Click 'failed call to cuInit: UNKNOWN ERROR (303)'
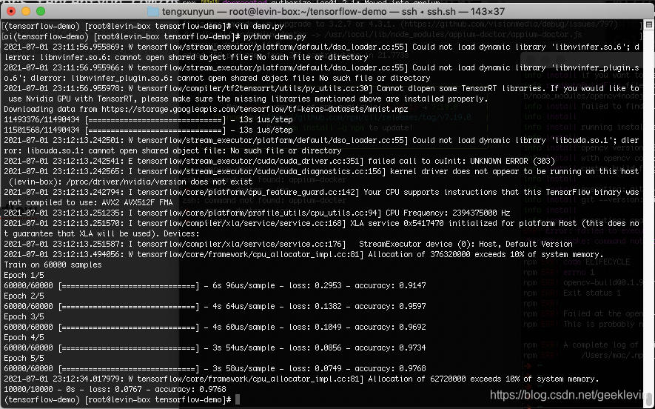655x409 pixels. click(x=462, y=161)
